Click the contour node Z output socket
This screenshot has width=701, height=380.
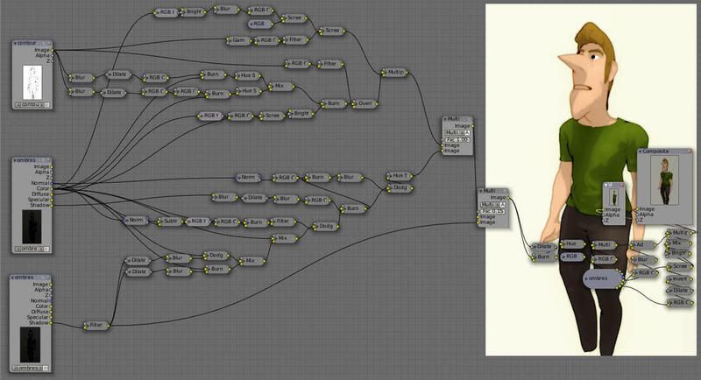52,60
